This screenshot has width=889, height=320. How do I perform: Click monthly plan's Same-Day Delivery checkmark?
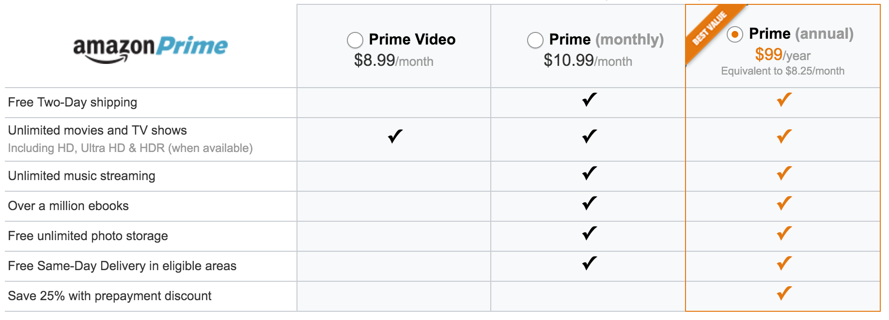(590, 263)
